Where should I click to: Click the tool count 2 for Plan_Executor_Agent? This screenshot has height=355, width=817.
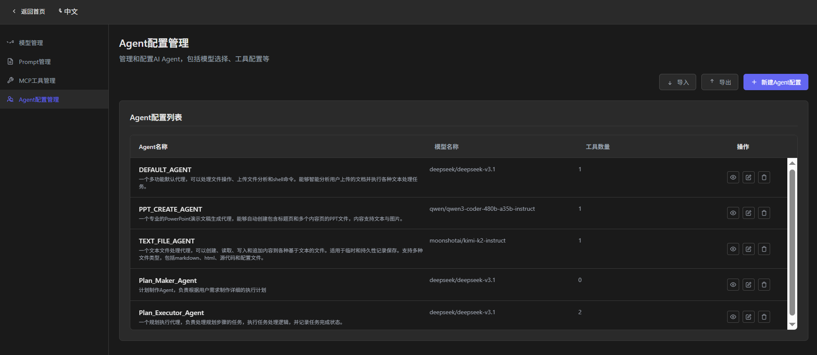tap(580, 313)
